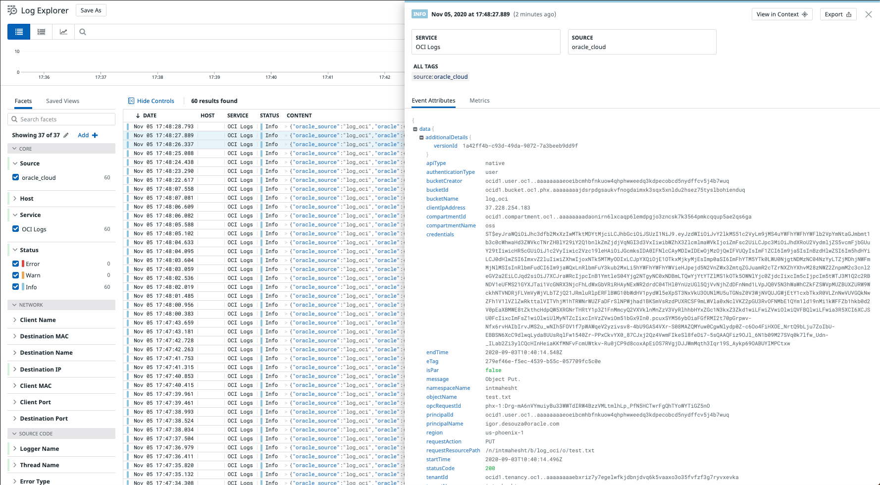Expand the Host facet

15,199
